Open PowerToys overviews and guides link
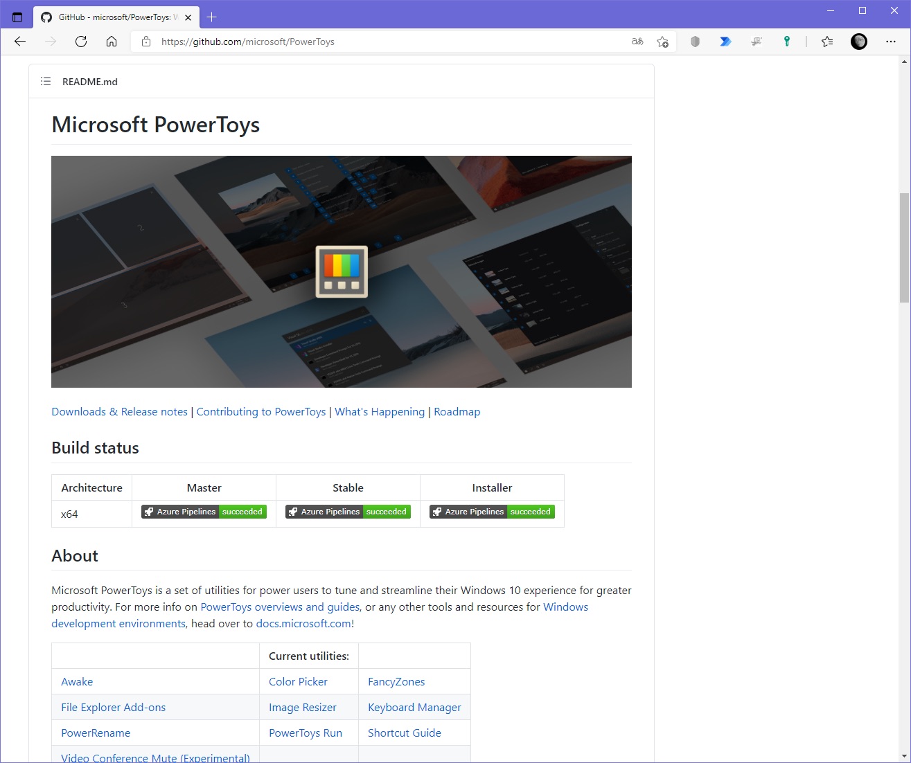The width and height of the screenshot is (911, 763). click(x=280, y=607)
